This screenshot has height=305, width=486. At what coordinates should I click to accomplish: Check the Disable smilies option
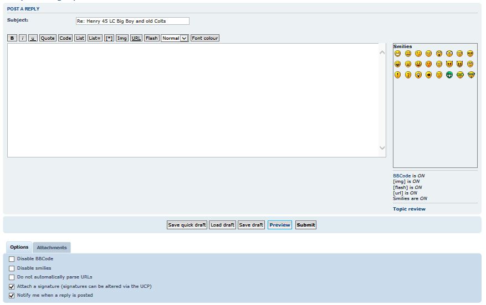12,269
